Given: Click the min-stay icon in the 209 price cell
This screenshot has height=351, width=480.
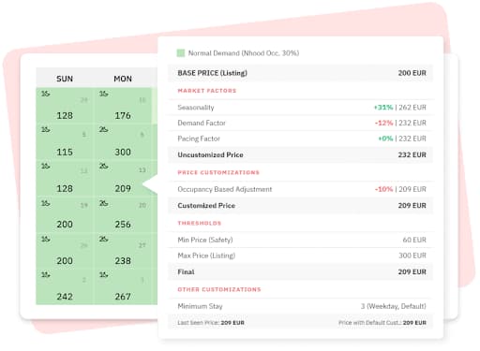Looking at the screenshot, I should pos(104,167).
